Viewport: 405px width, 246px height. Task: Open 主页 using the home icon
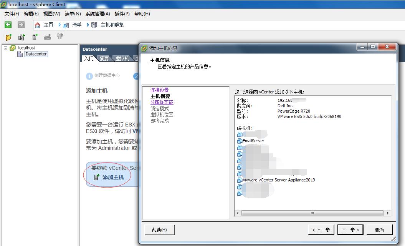click(x=38, y=24)
